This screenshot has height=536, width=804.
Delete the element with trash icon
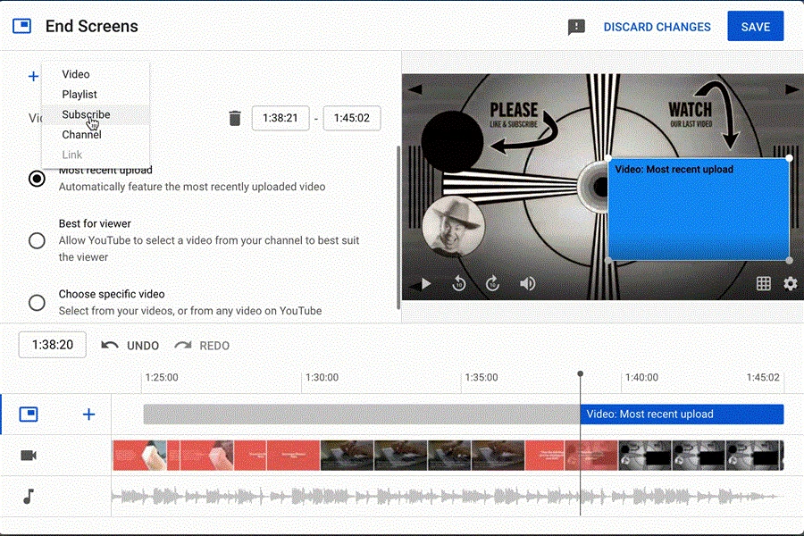(235, 118)
